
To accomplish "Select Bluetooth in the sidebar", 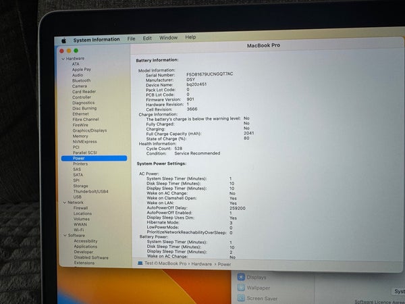I will 82,80.
